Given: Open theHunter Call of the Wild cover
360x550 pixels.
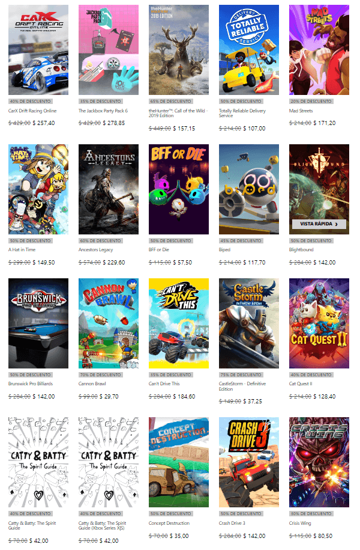Looking at the screenshot, I should pyautogui.click(x=179, y=50).
